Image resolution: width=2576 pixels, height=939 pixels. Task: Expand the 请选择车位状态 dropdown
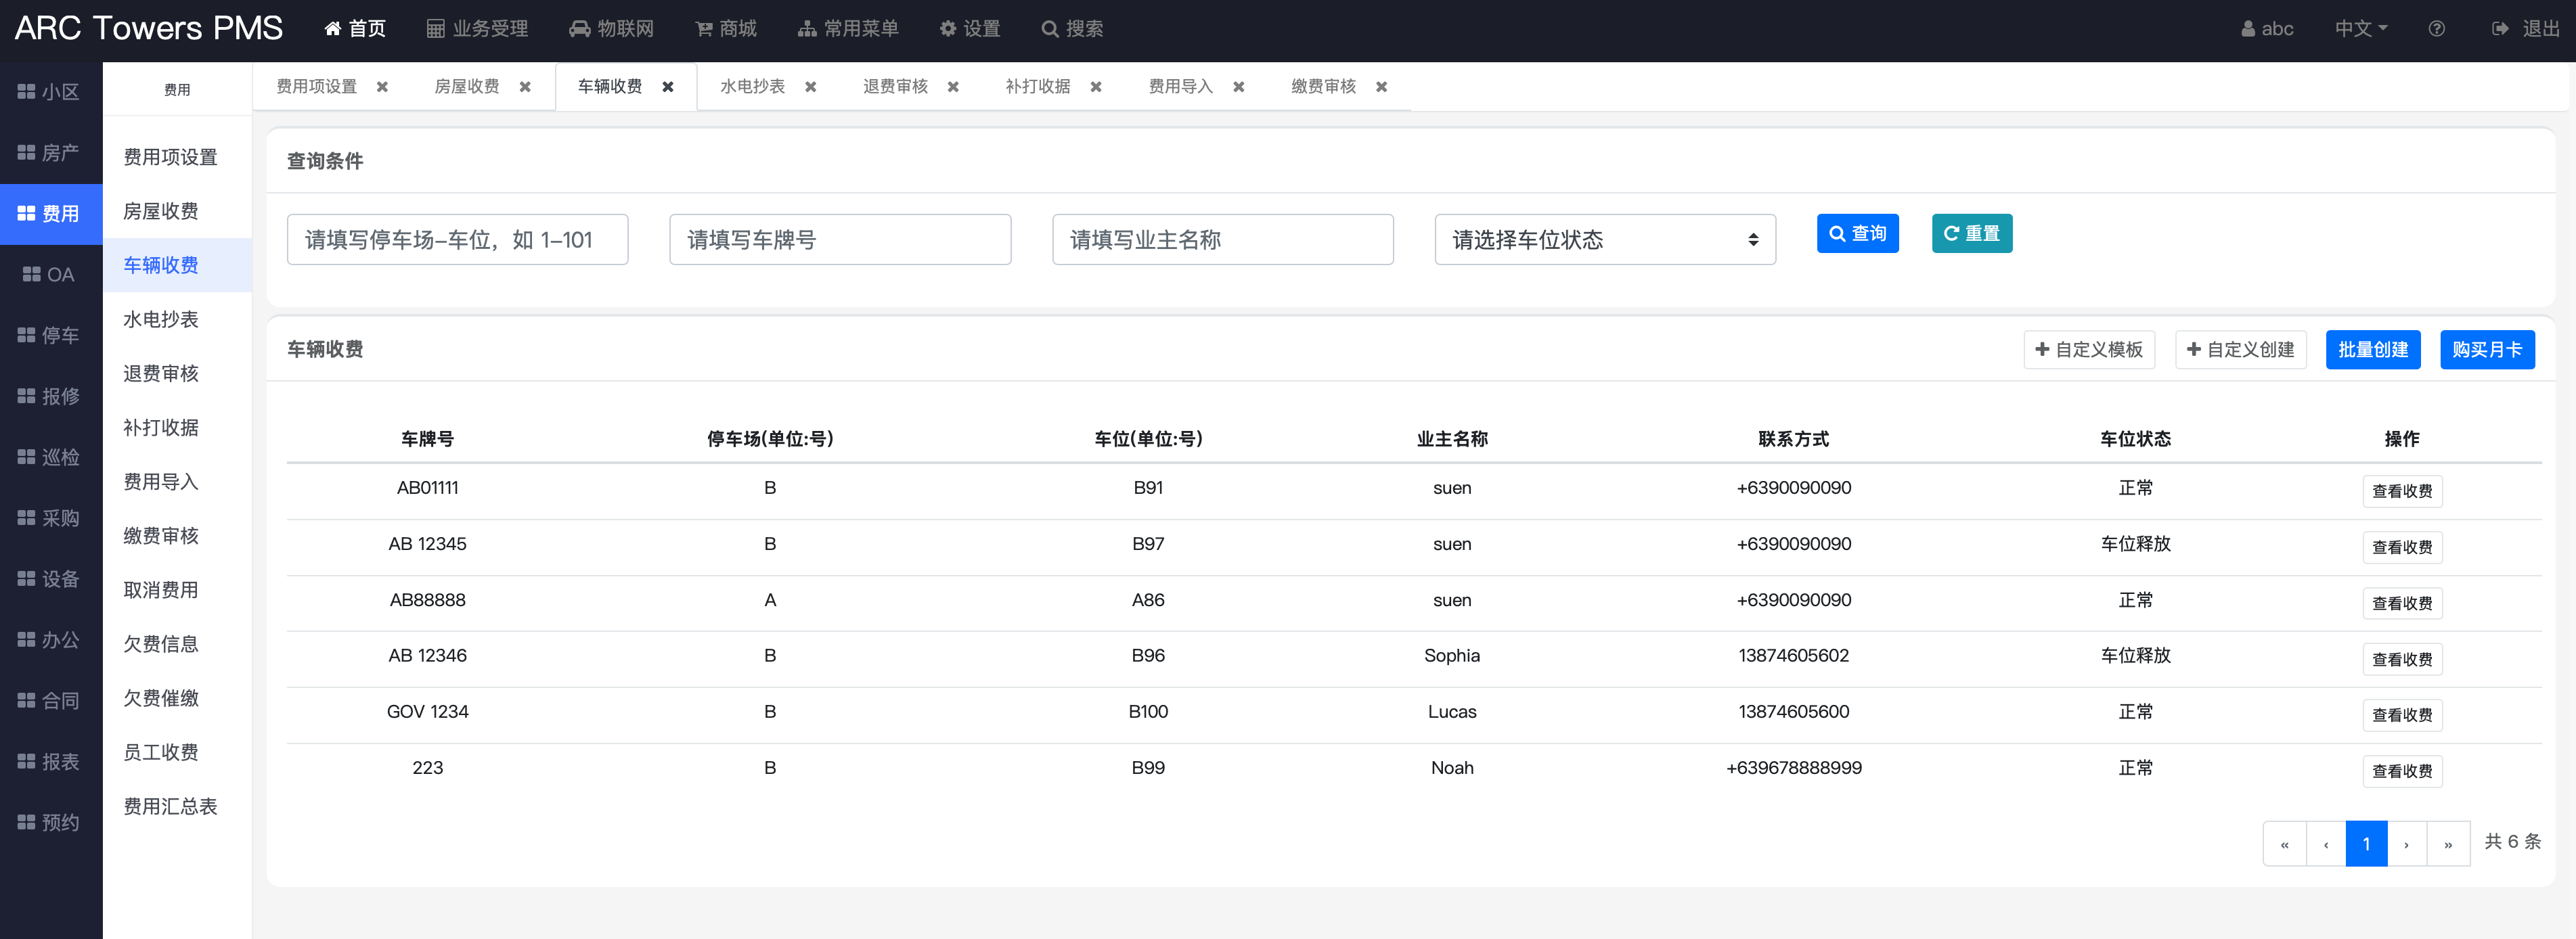[x=1604, y=240]
